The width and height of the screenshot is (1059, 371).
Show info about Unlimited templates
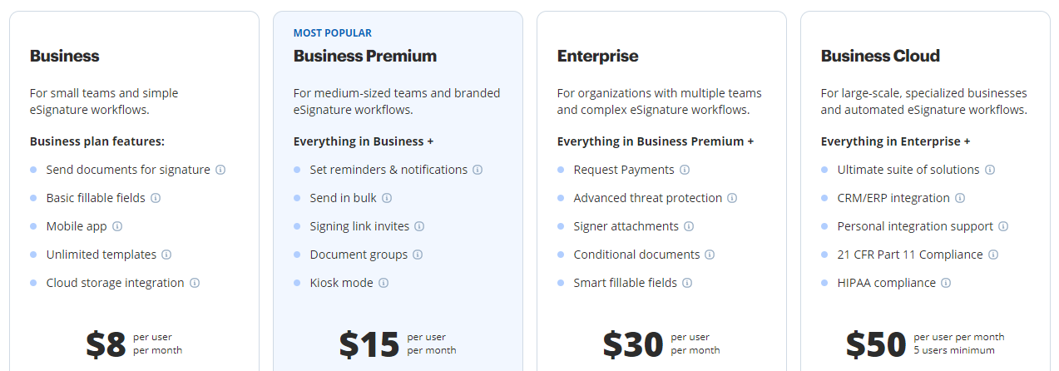click(166, 255)
